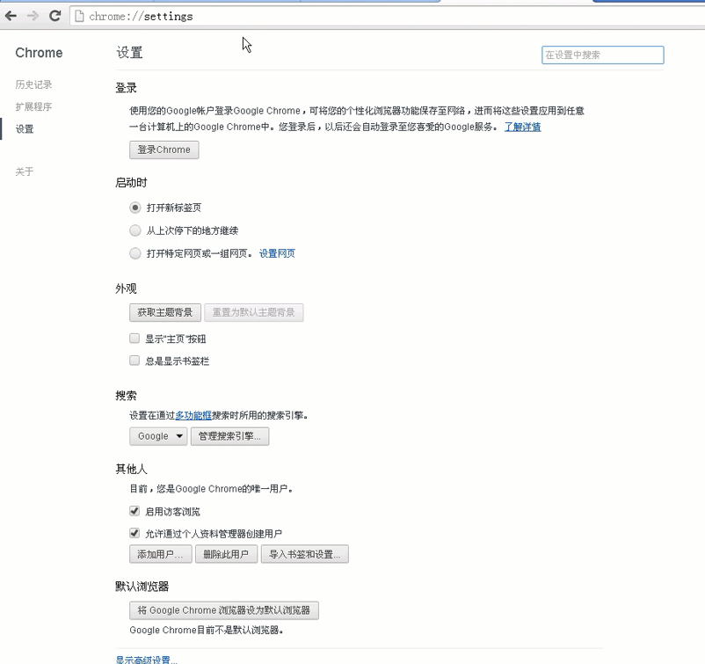Open the 了解详情 link

522,127
